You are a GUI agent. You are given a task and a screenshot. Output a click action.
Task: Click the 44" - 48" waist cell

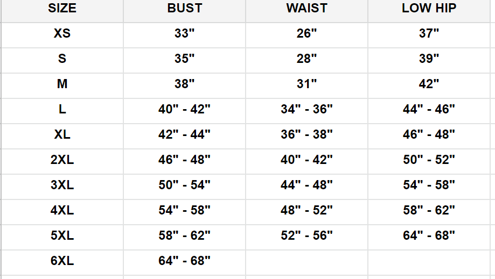pyautogui.click(x=306, y=185)
